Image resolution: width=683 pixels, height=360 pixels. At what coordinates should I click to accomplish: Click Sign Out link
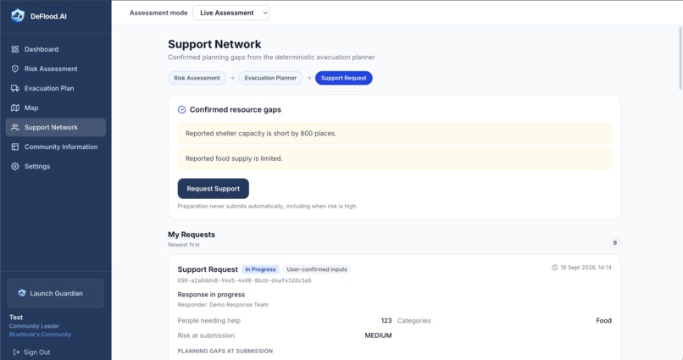[32, 352]
